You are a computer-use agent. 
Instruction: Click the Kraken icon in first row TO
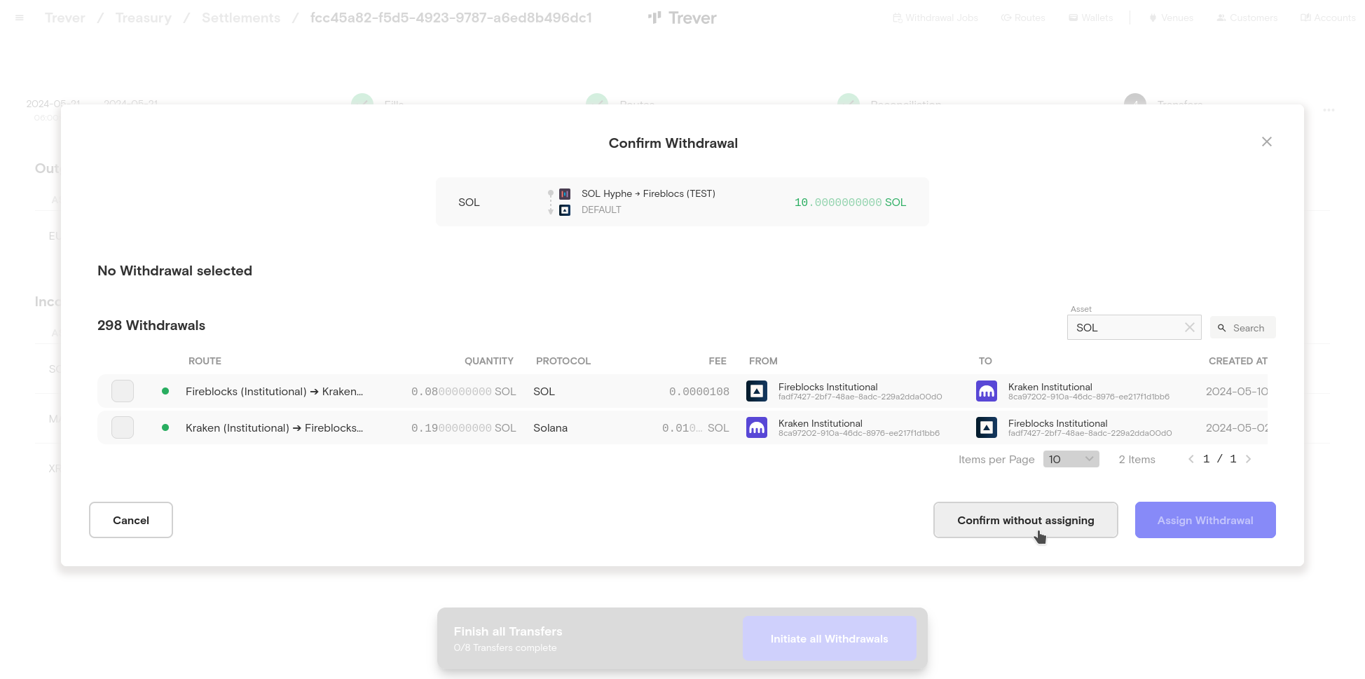pyautogui.click(x=986, y=391)
